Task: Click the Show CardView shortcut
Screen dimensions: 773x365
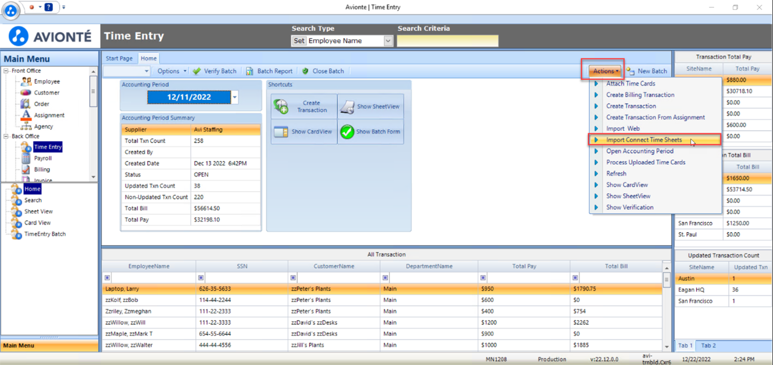Action: tap(304, 132)
